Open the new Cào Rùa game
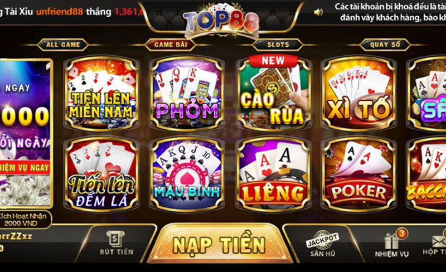Image resolution: width=446 pixels, height=272 pixels. (x=273, y=93)
